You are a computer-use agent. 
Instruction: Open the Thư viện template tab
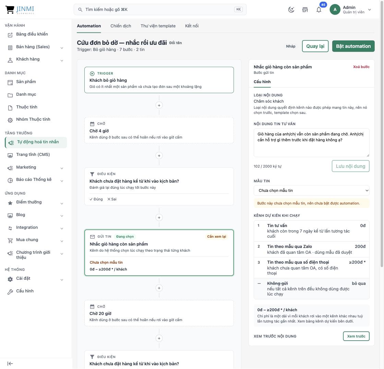[158, 26]
